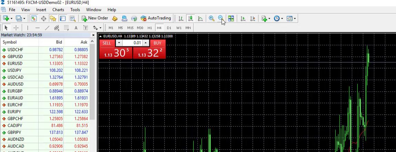Open the lot volume dropdown arrow

coord(119,43)
